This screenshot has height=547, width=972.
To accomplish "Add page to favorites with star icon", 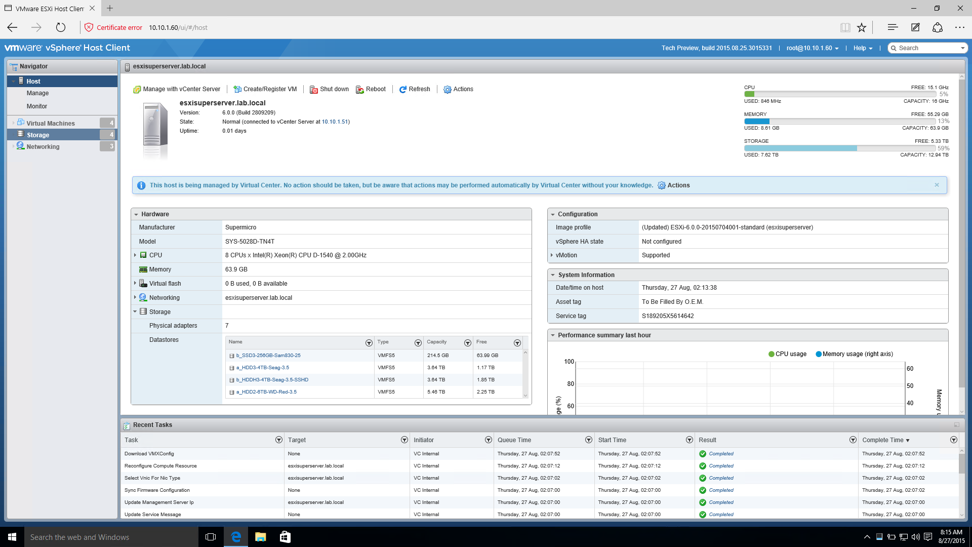I will point(862,27).
